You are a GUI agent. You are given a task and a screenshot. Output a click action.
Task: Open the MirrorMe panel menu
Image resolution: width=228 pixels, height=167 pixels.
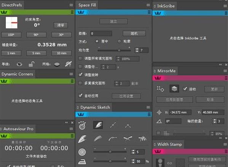pyautogui.click(x=225, y=71)
